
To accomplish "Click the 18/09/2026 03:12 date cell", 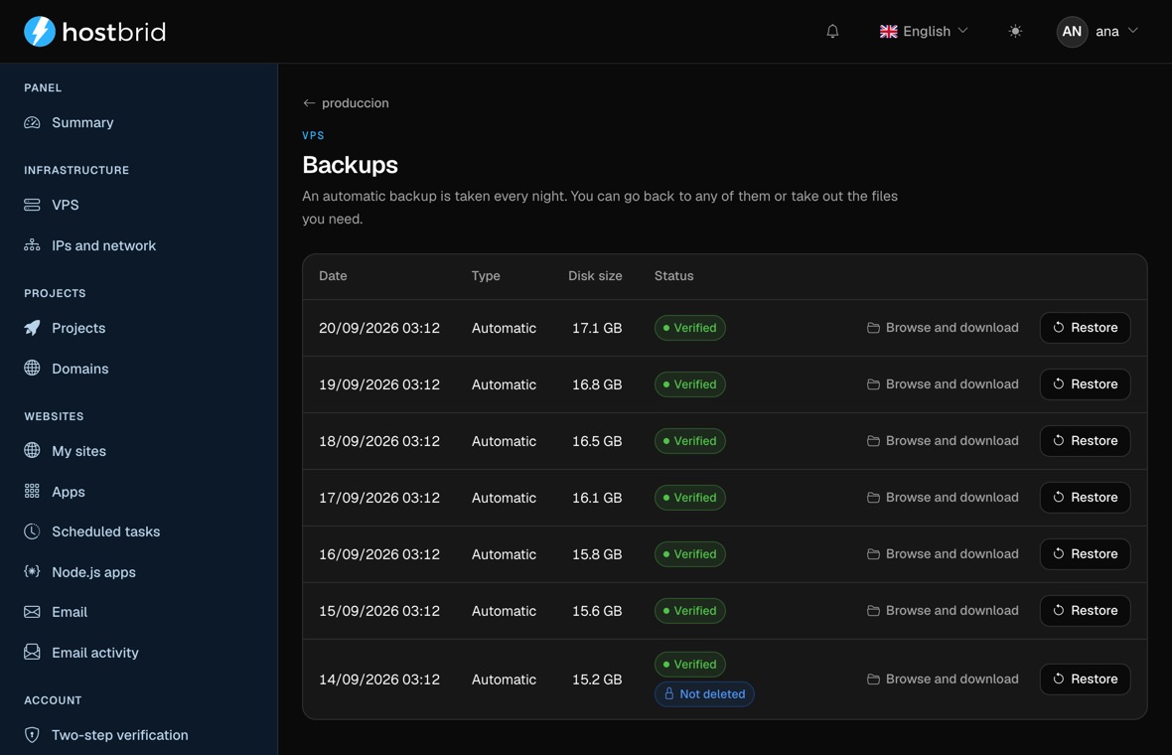I will (x=379, y=441).
